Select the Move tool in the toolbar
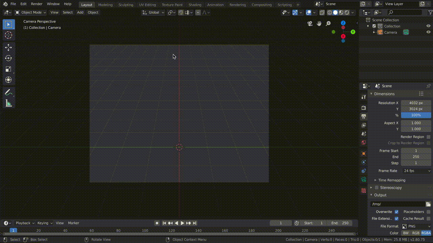The image size is (433, 243). (x=8, y=48)
